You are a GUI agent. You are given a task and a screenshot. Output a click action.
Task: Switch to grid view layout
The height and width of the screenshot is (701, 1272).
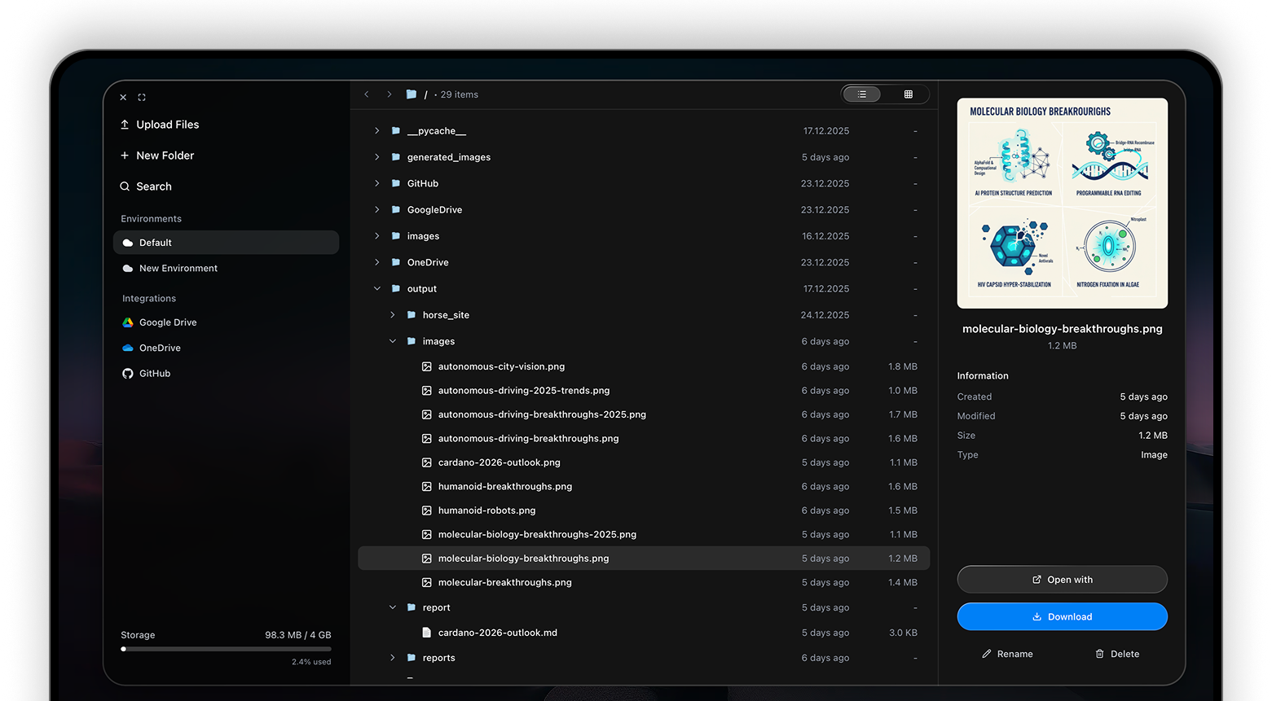click(x=908, y=94)
